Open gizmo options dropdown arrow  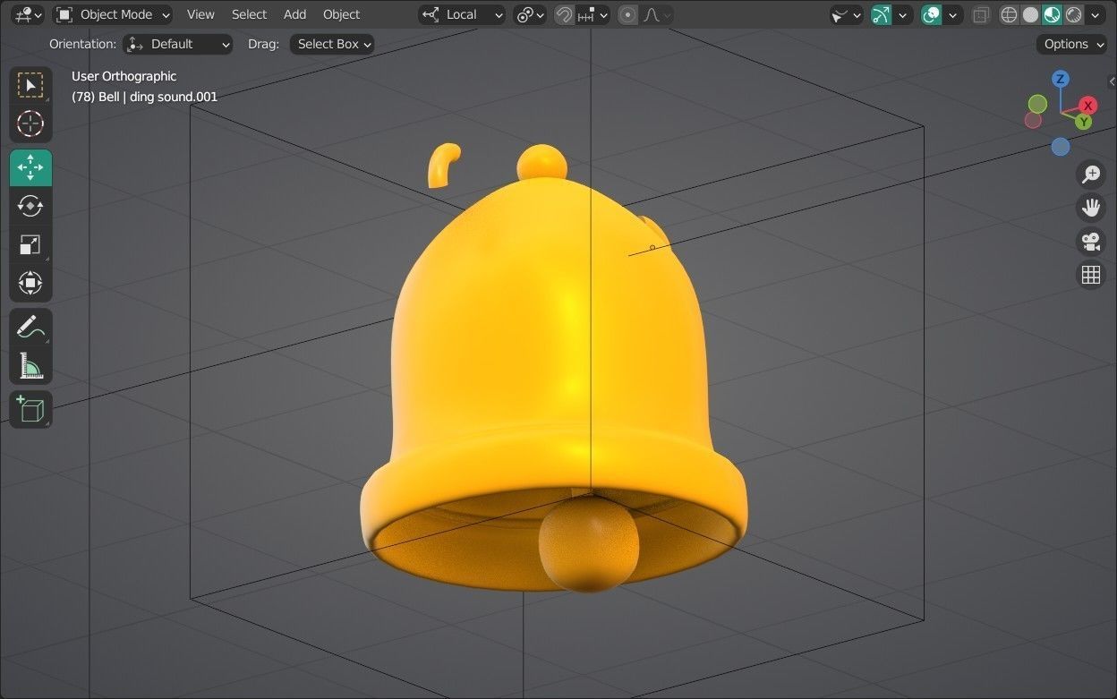903,14
